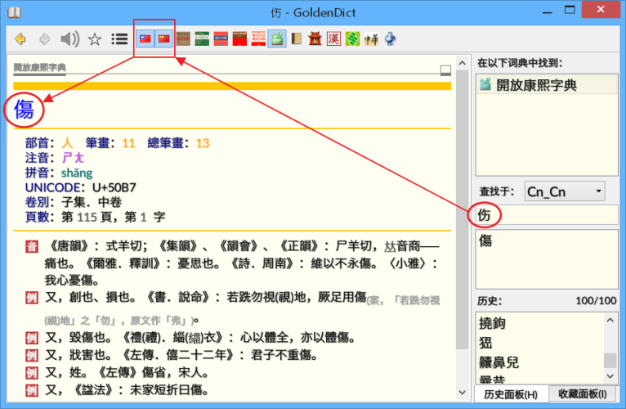The height and width of the screenshot is (409, 626).
Task: Click the green diamond dictionary icon
Action: point(352,39)
